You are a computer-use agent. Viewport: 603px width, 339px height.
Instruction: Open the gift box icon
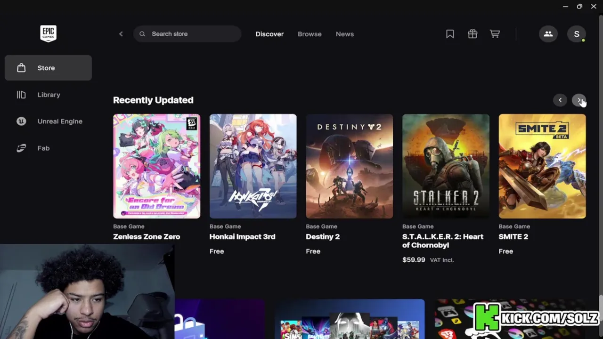[473, 34]
